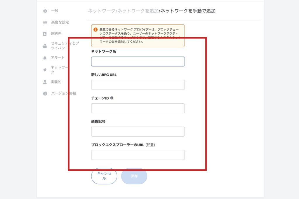Click the info tooltip icon next to チェーンID
The image size is (299, 199).
point(112,98)
